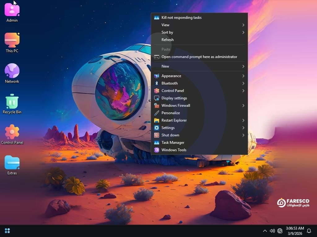Click the taskbar clock and date
The width and height of the screenshot is (317, 237).
pos(294,231)
